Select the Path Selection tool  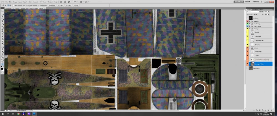[2, 51]
